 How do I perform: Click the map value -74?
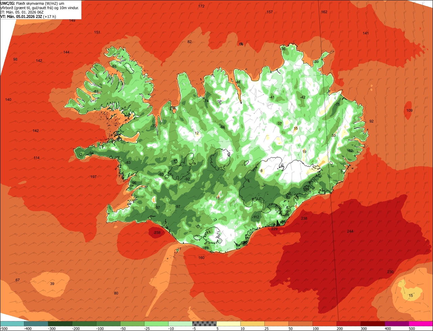[x=206, y=101]
